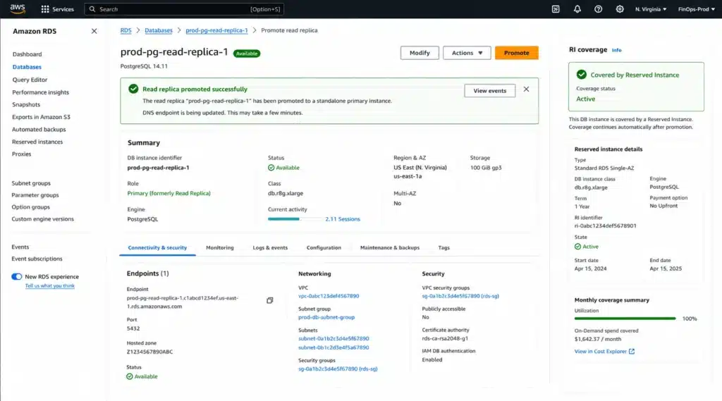
Task: Open the subnet-0b1c2d3e4f5a67890 link
Action: 334,347
